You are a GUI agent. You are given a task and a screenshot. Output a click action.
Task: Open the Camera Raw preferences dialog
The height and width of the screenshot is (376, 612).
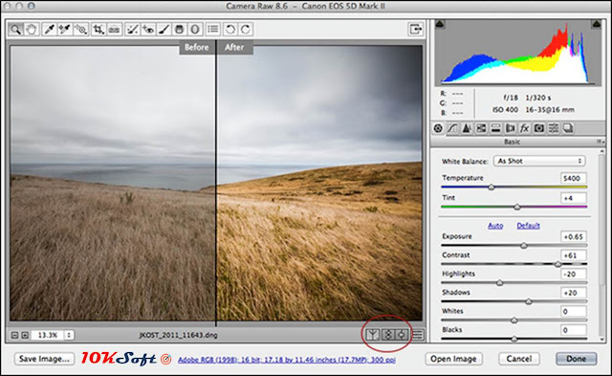[212, 30]
